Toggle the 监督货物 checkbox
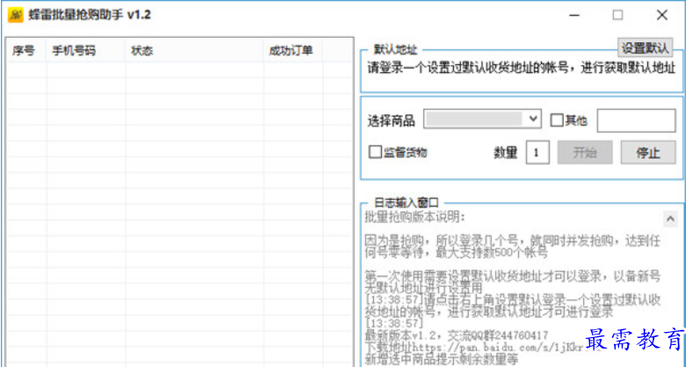The image size is (692, 367). point(375,152)
